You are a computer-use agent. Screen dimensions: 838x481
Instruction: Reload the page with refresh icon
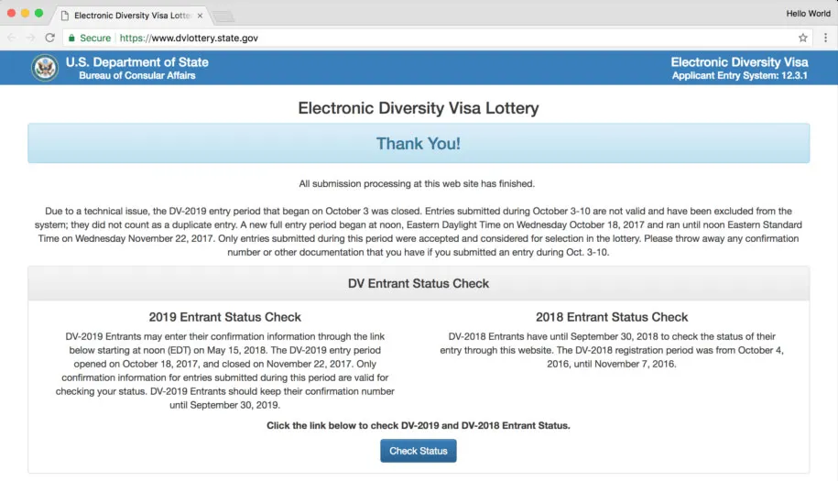tap(49, 38)
